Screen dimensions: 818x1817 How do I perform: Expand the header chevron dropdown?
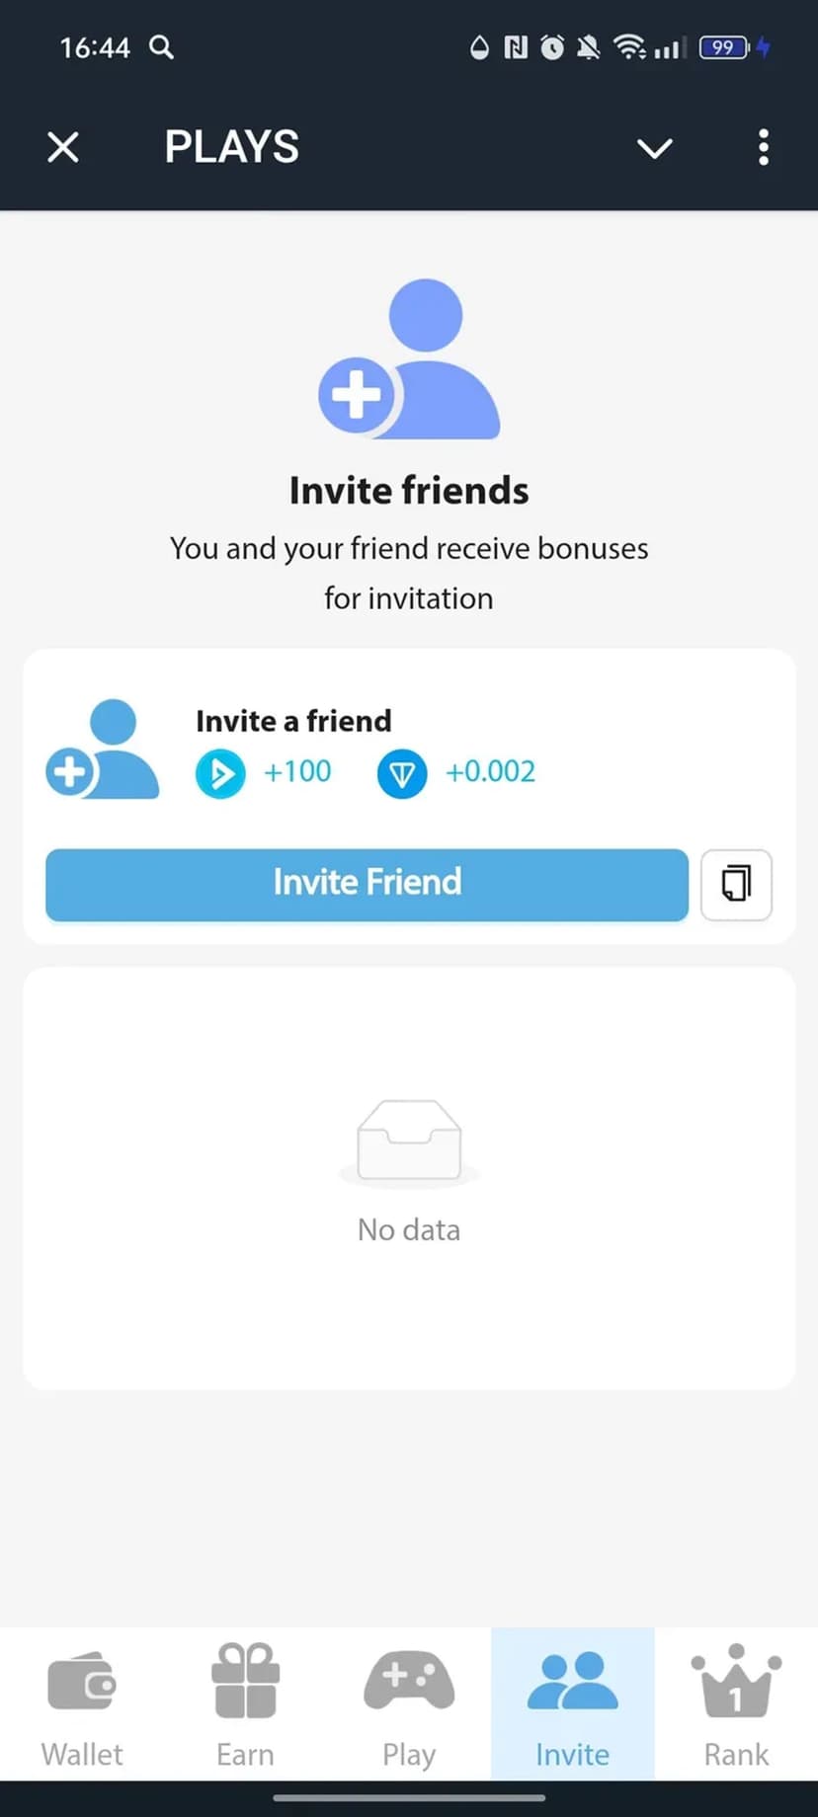tap(654, 148)
